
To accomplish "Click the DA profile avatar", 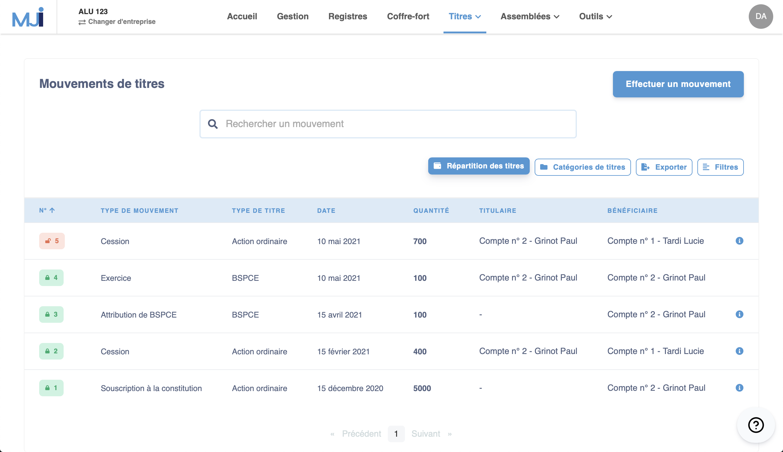I will [761, 17].
